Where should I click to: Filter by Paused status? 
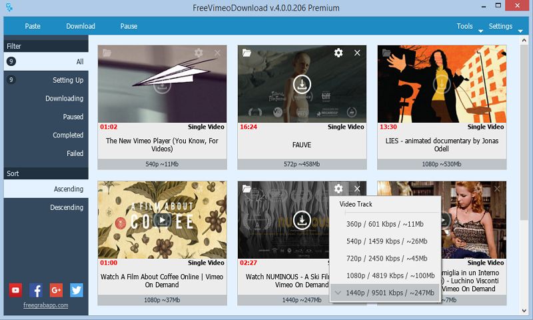tap(46, 117)
